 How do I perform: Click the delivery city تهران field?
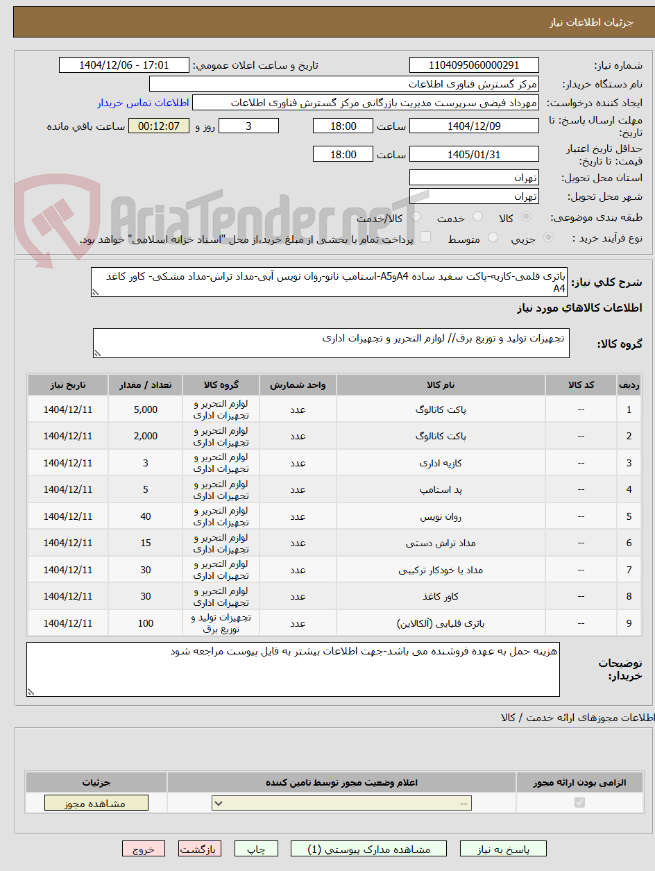tap(474, 196)
